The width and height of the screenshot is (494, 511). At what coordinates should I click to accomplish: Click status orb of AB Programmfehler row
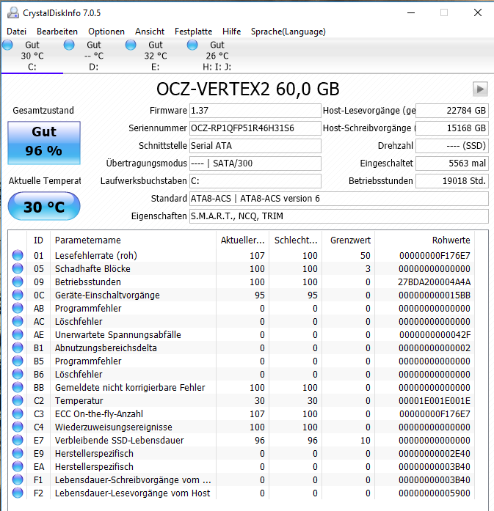click(x=18, y=308)
